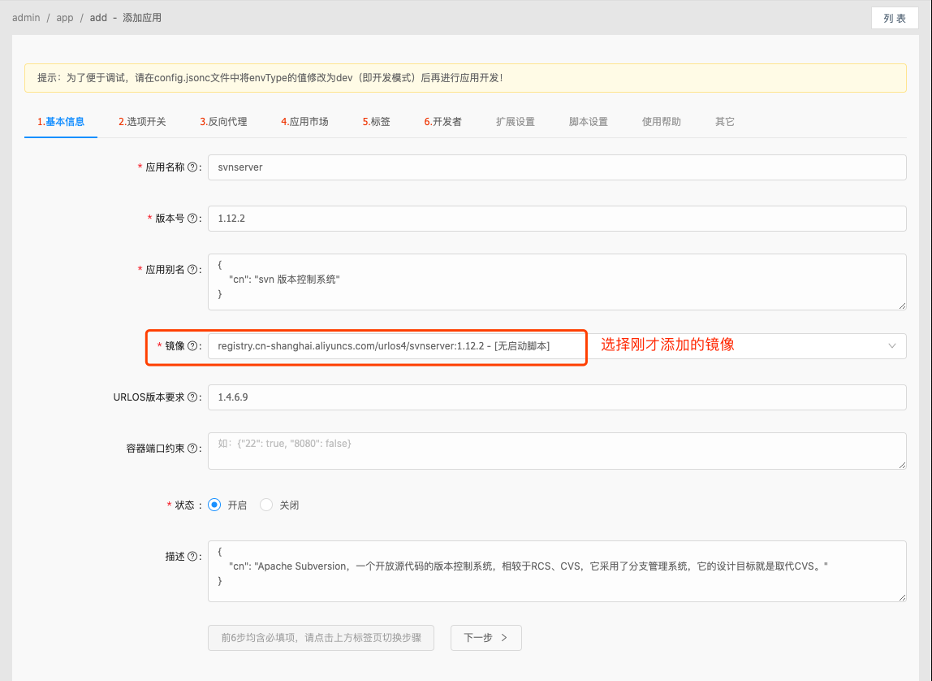Click the 应用别名 text area
The height and width of the screenshot is (681, 932).
[557, 282]
